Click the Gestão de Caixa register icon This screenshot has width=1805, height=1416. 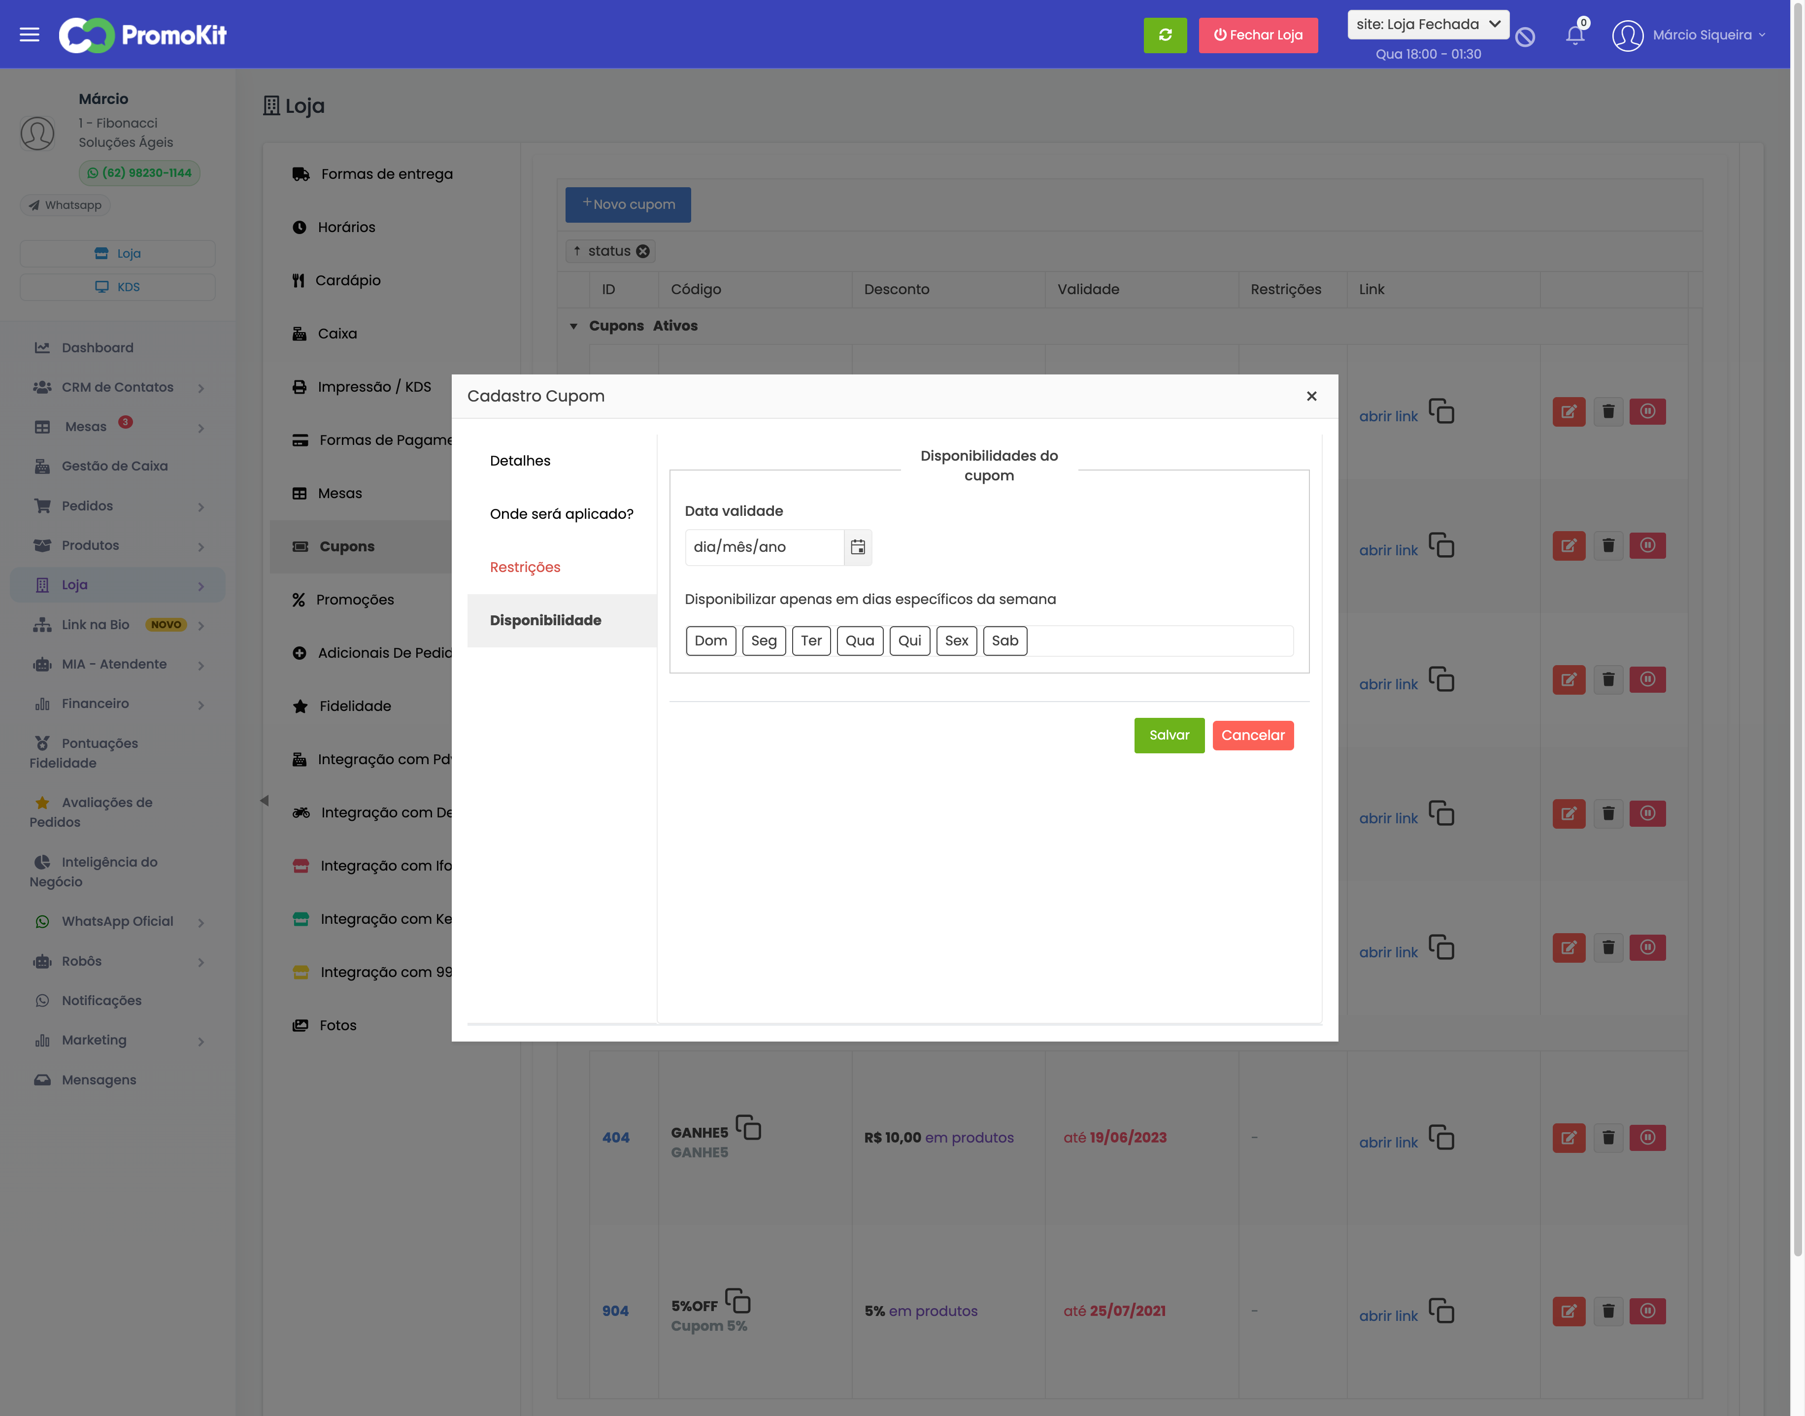point(42,467)
